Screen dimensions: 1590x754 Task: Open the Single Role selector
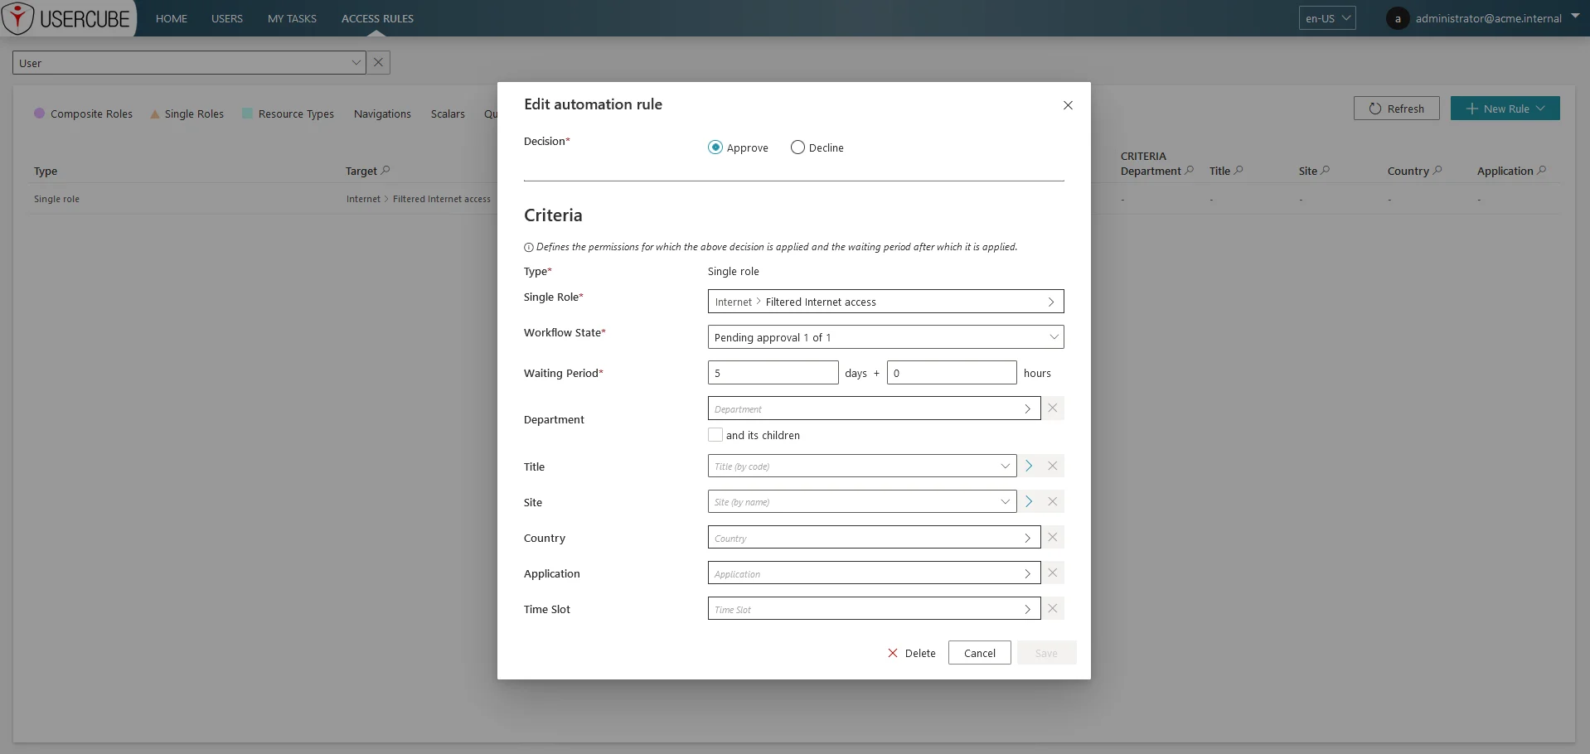tap(885, 302)
